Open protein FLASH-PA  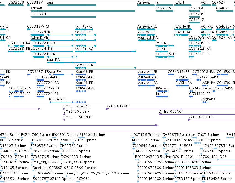184,83
